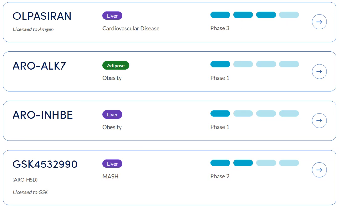Click the Liver tag above MASH

click(x=112, y=164)
